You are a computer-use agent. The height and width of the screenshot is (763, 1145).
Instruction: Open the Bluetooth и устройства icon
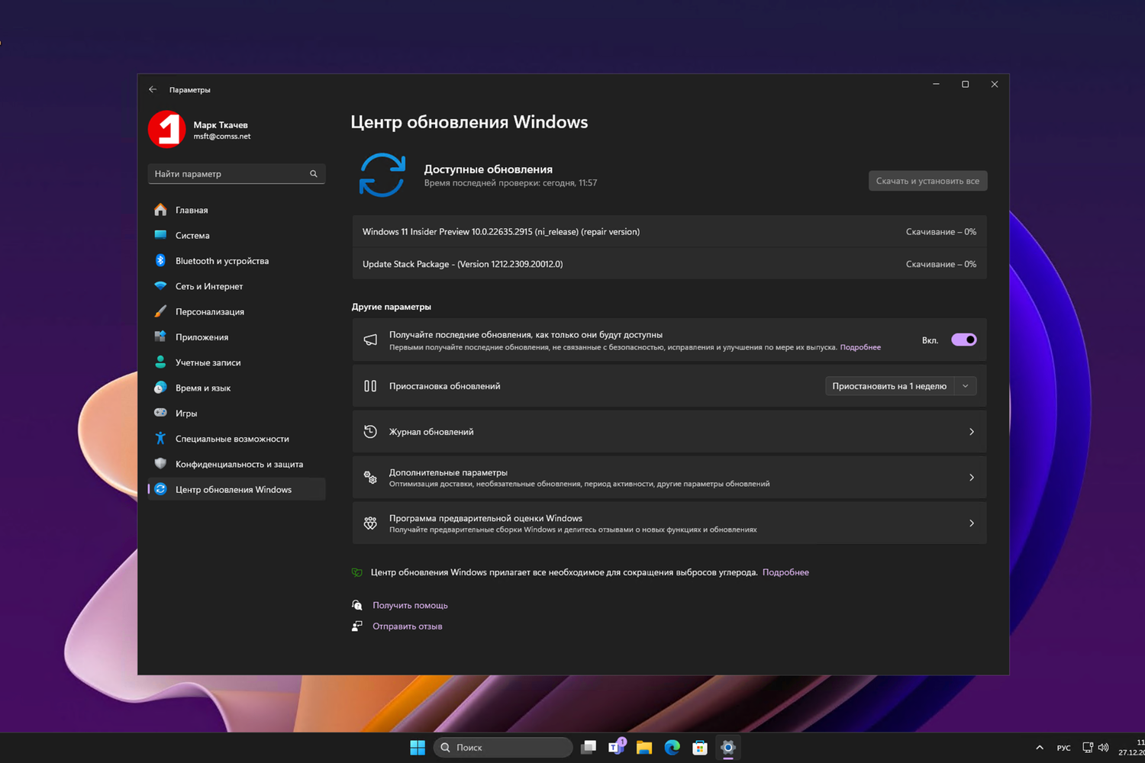pyautogui.click(x=160, y=261)
